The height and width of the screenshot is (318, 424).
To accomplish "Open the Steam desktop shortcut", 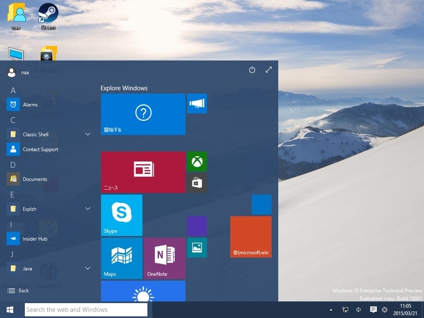I will tap(48, 16).
